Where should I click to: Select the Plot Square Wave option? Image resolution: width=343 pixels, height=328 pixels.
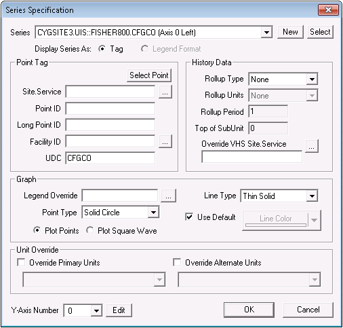point(89,230)
